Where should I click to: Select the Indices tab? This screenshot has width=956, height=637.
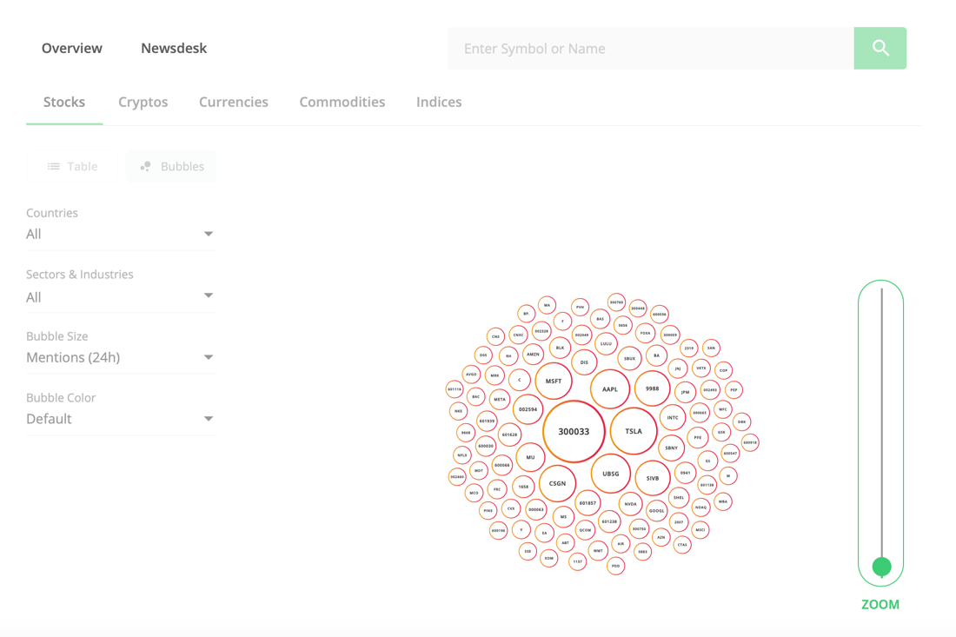point(439,102)
